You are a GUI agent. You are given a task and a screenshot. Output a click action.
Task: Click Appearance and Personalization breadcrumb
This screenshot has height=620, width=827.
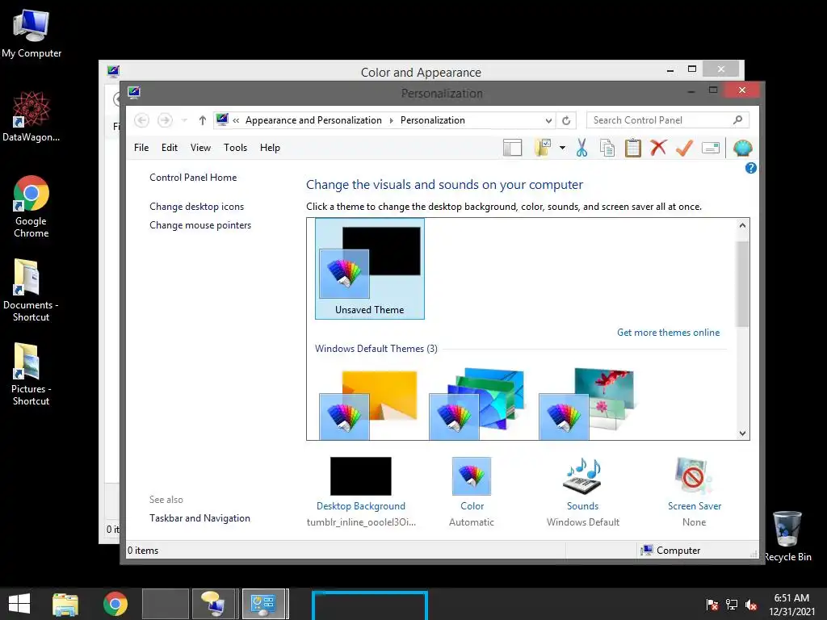tap(313, 120)
